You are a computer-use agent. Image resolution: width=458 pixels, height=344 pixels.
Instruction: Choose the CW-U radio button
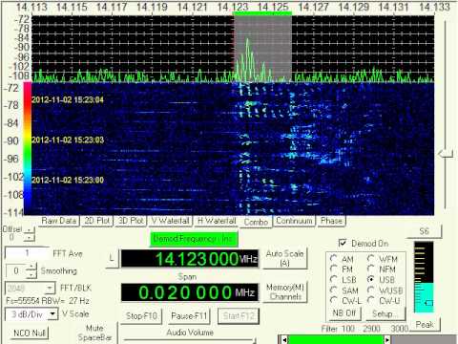point(371,300)
